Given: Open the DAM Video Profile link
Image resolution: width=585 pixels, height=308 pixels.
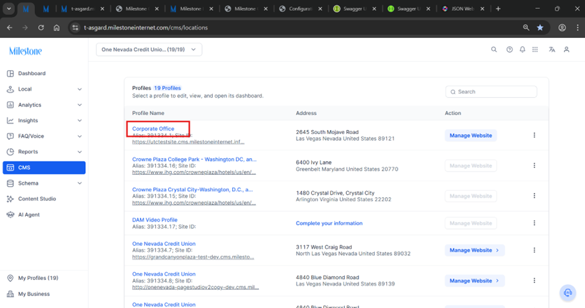Looking at the screenshot, I should [x=155, y=220].
